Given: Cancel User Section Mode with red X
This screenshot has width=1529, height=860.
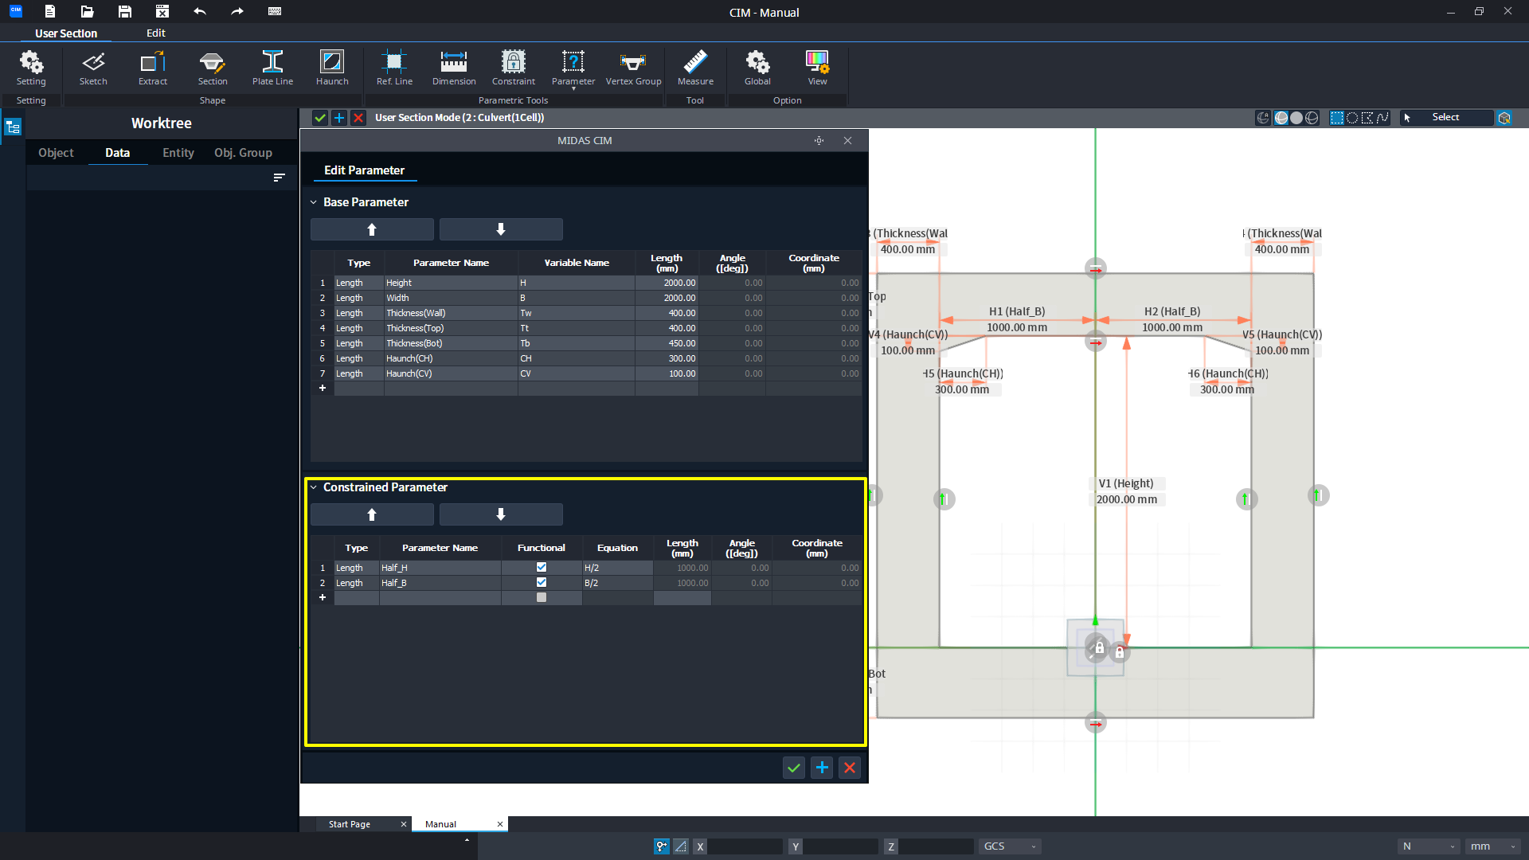Looking at the screenshot, I should (x=358, y=118).
